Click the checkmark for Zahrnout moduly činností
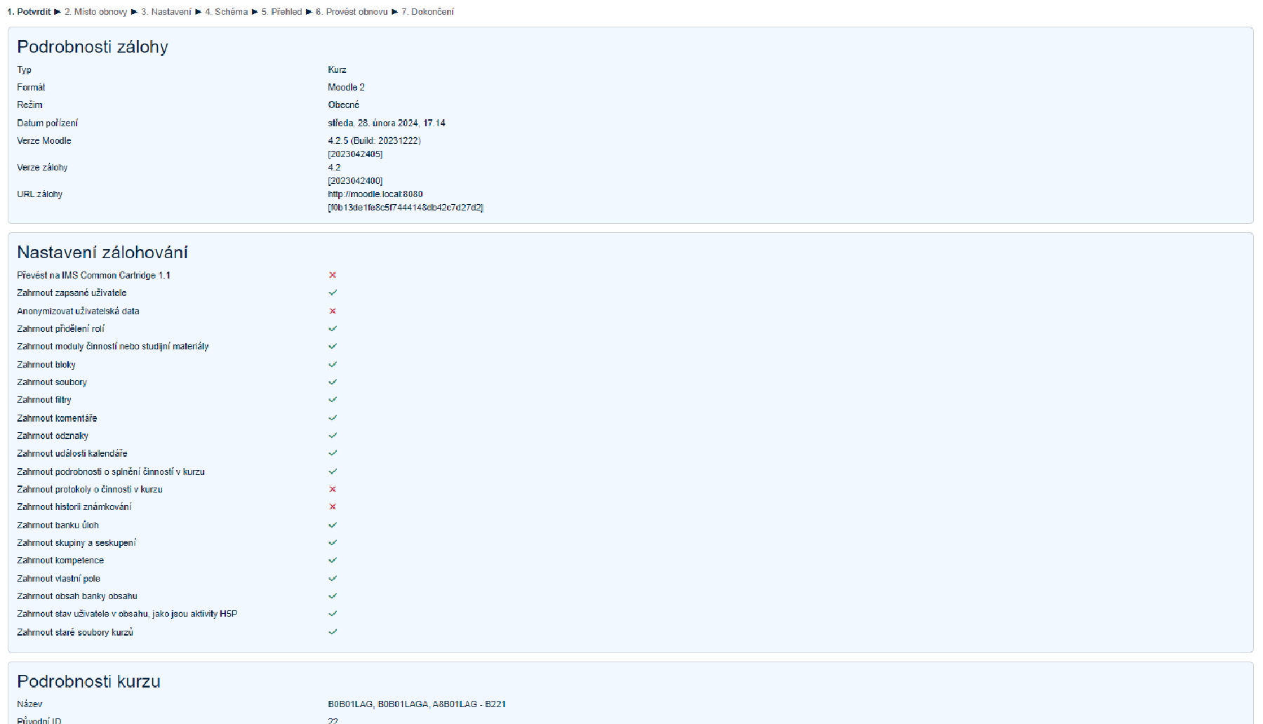Viewport: 1263px width, 724px height. pyautogui.click(x=333, y=346)
